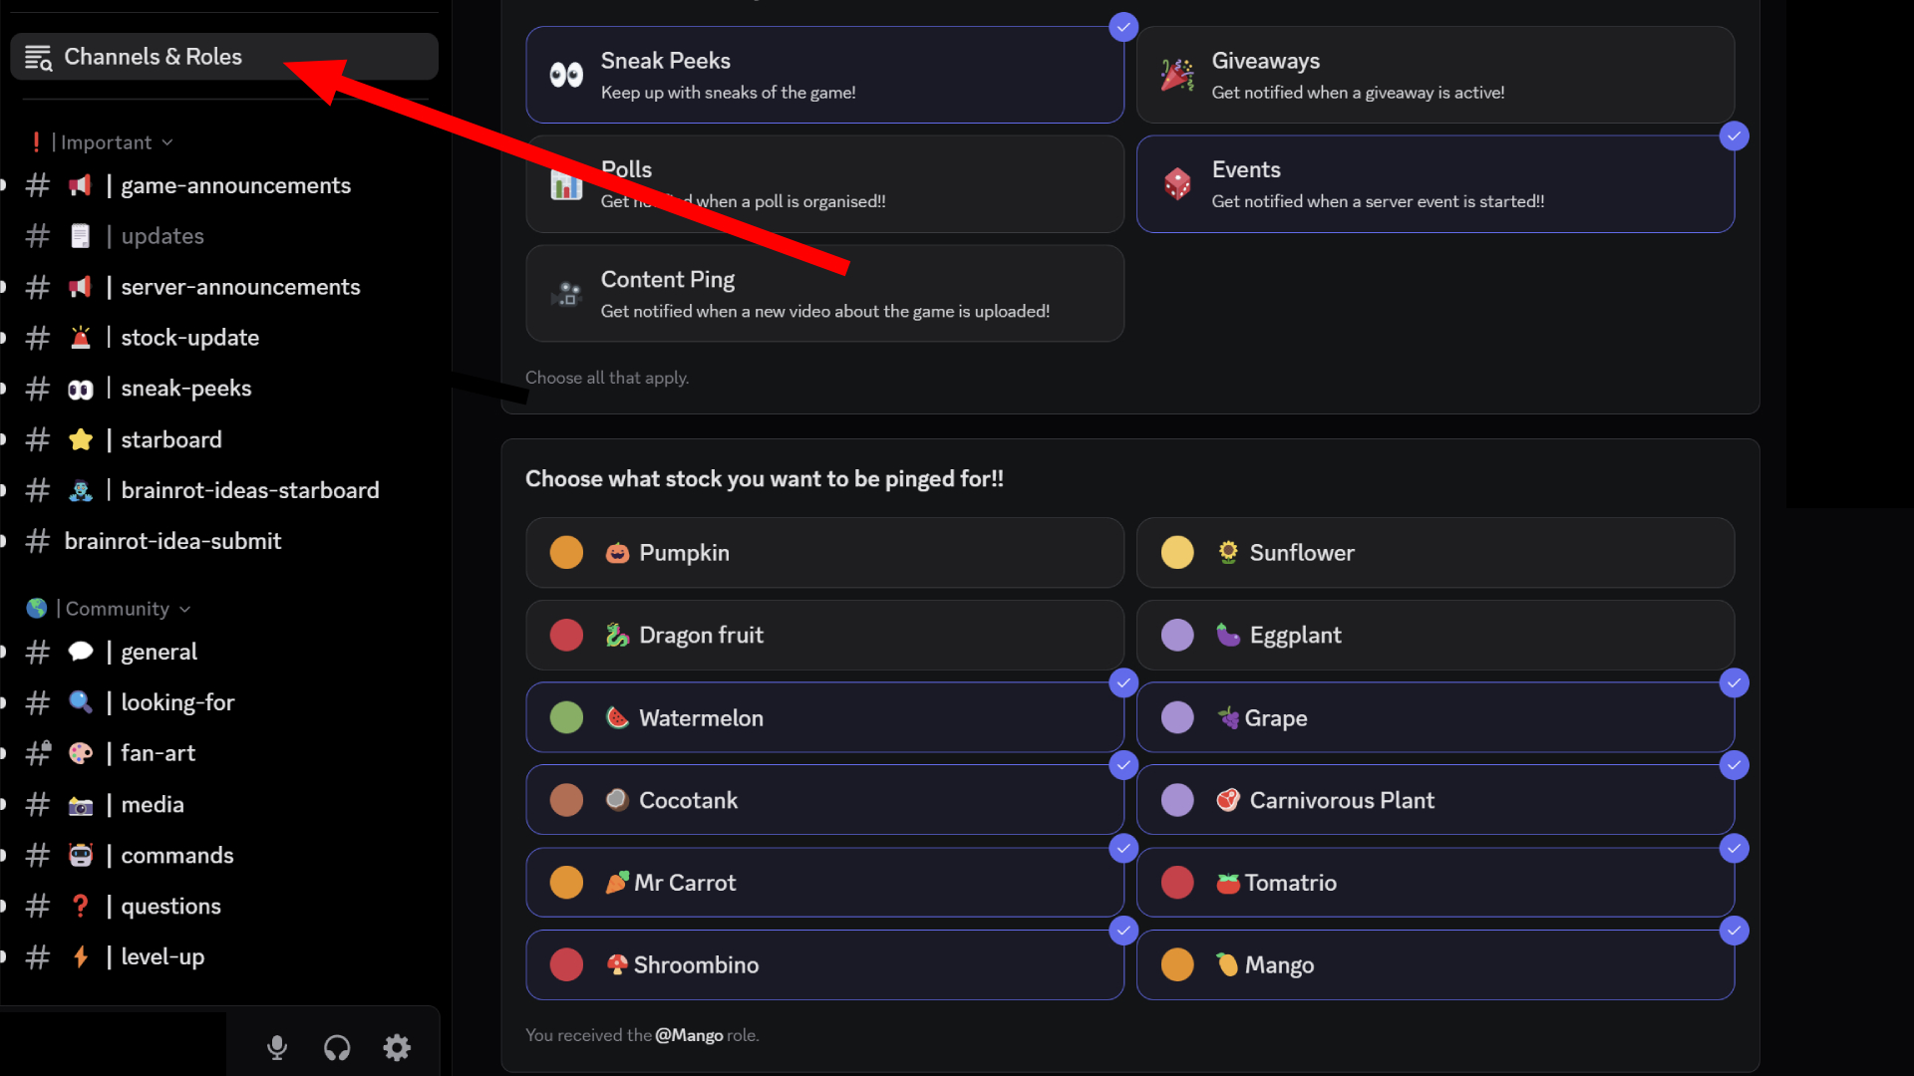Screen dimensions: 1914x1076
Task: Go to the stock-update channel
Action: coord(189,338)
